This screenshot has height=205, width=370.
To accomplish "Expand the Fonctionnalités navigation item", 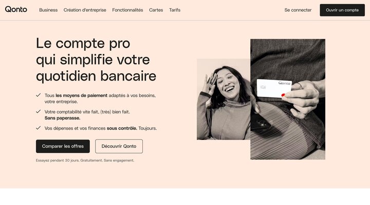I will click(127, 10).
